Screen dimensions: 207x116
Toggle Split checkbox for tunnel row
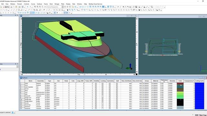117,89
